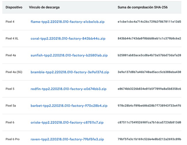The width and height of the screenshot is (187, 145).
Task: Download the redfin-tpp2.220218.010-factory-e0674bb3.zip file
Action: click(68, 89)
